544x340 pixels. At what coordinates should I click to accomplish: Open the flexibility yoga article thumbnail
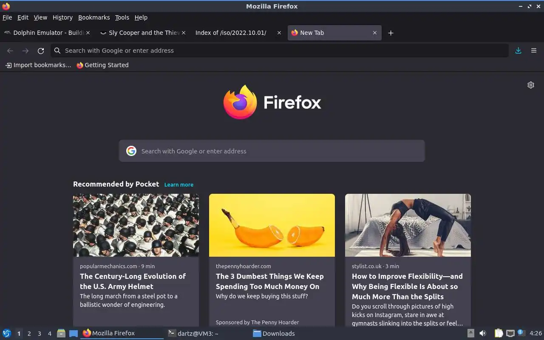tap(408, 225)
